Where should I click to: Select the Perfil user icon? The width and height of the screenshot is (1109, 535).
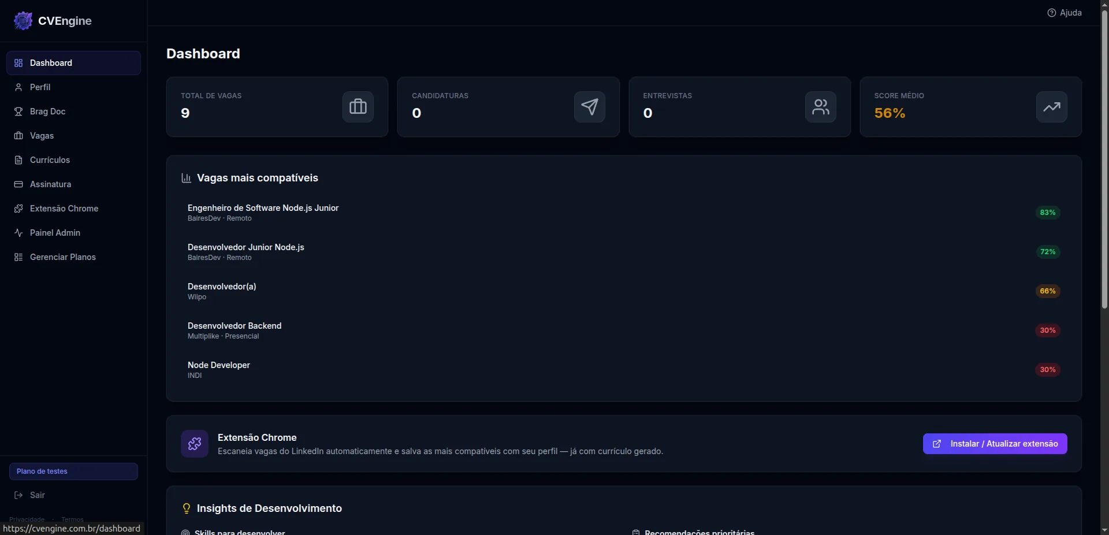click(18, 87)
